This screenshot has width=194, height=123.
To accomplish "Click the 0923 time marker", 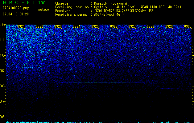I will (x=58, y=26).
